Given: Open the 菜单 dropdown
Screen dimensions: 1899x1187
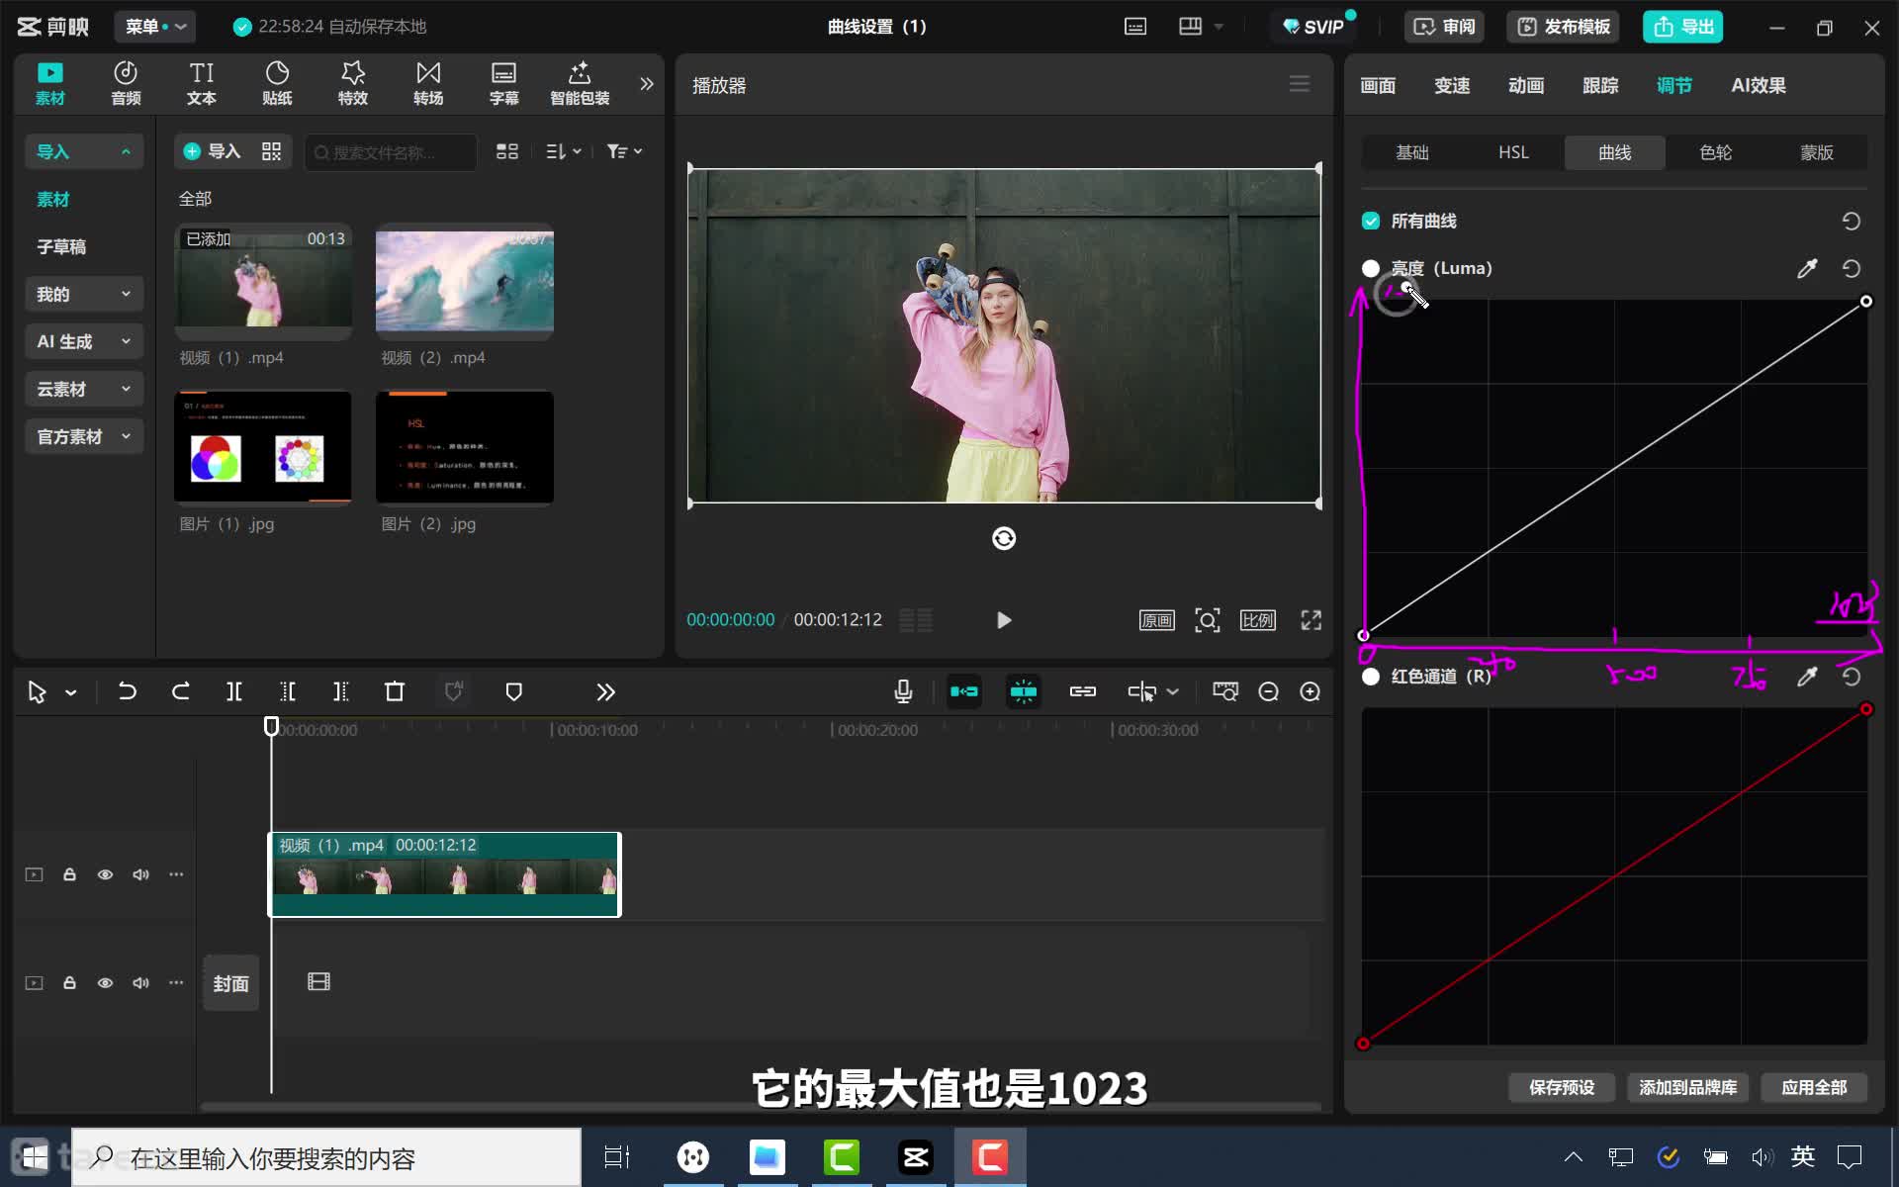Looking at the screenshot, I should pyautogui.click(x=155, y=27).
